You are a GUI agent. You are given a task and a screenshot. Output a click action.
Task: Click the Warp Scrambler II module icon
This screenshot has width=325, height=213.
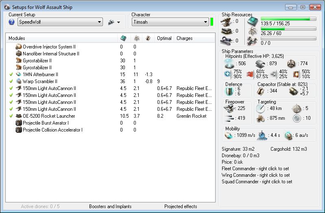point(19,81)
